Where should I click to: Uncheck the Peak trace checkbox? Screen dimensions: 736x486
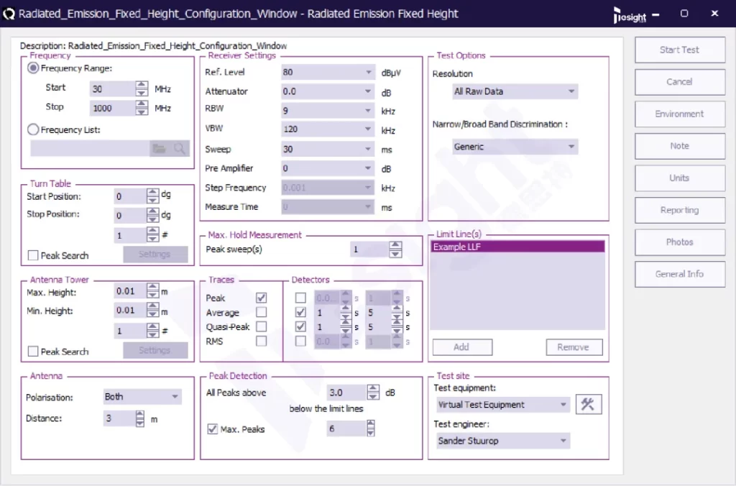point(262,298)
